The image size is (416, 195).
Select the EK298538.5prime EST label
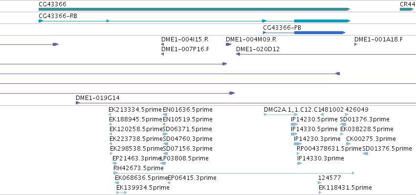pos(136,148)
